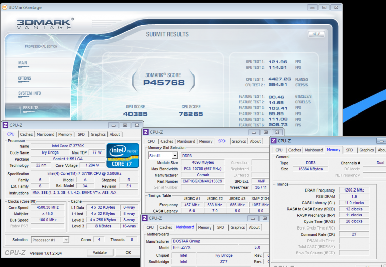Go to SYSTEM INFO in 3DMark sidebar

[x=29, y=94]
